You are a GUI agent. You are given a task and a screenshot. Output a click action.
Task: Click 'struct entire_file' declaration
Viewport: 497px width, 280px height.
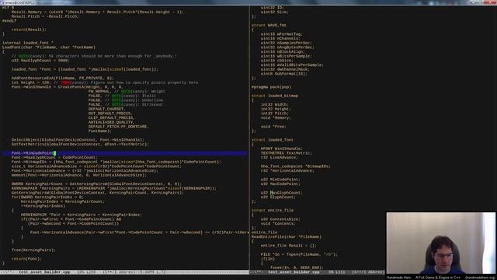click(x=273, y=211)
